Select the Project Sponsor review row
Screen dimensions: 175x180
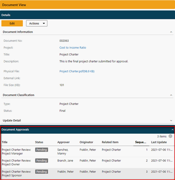87,173
